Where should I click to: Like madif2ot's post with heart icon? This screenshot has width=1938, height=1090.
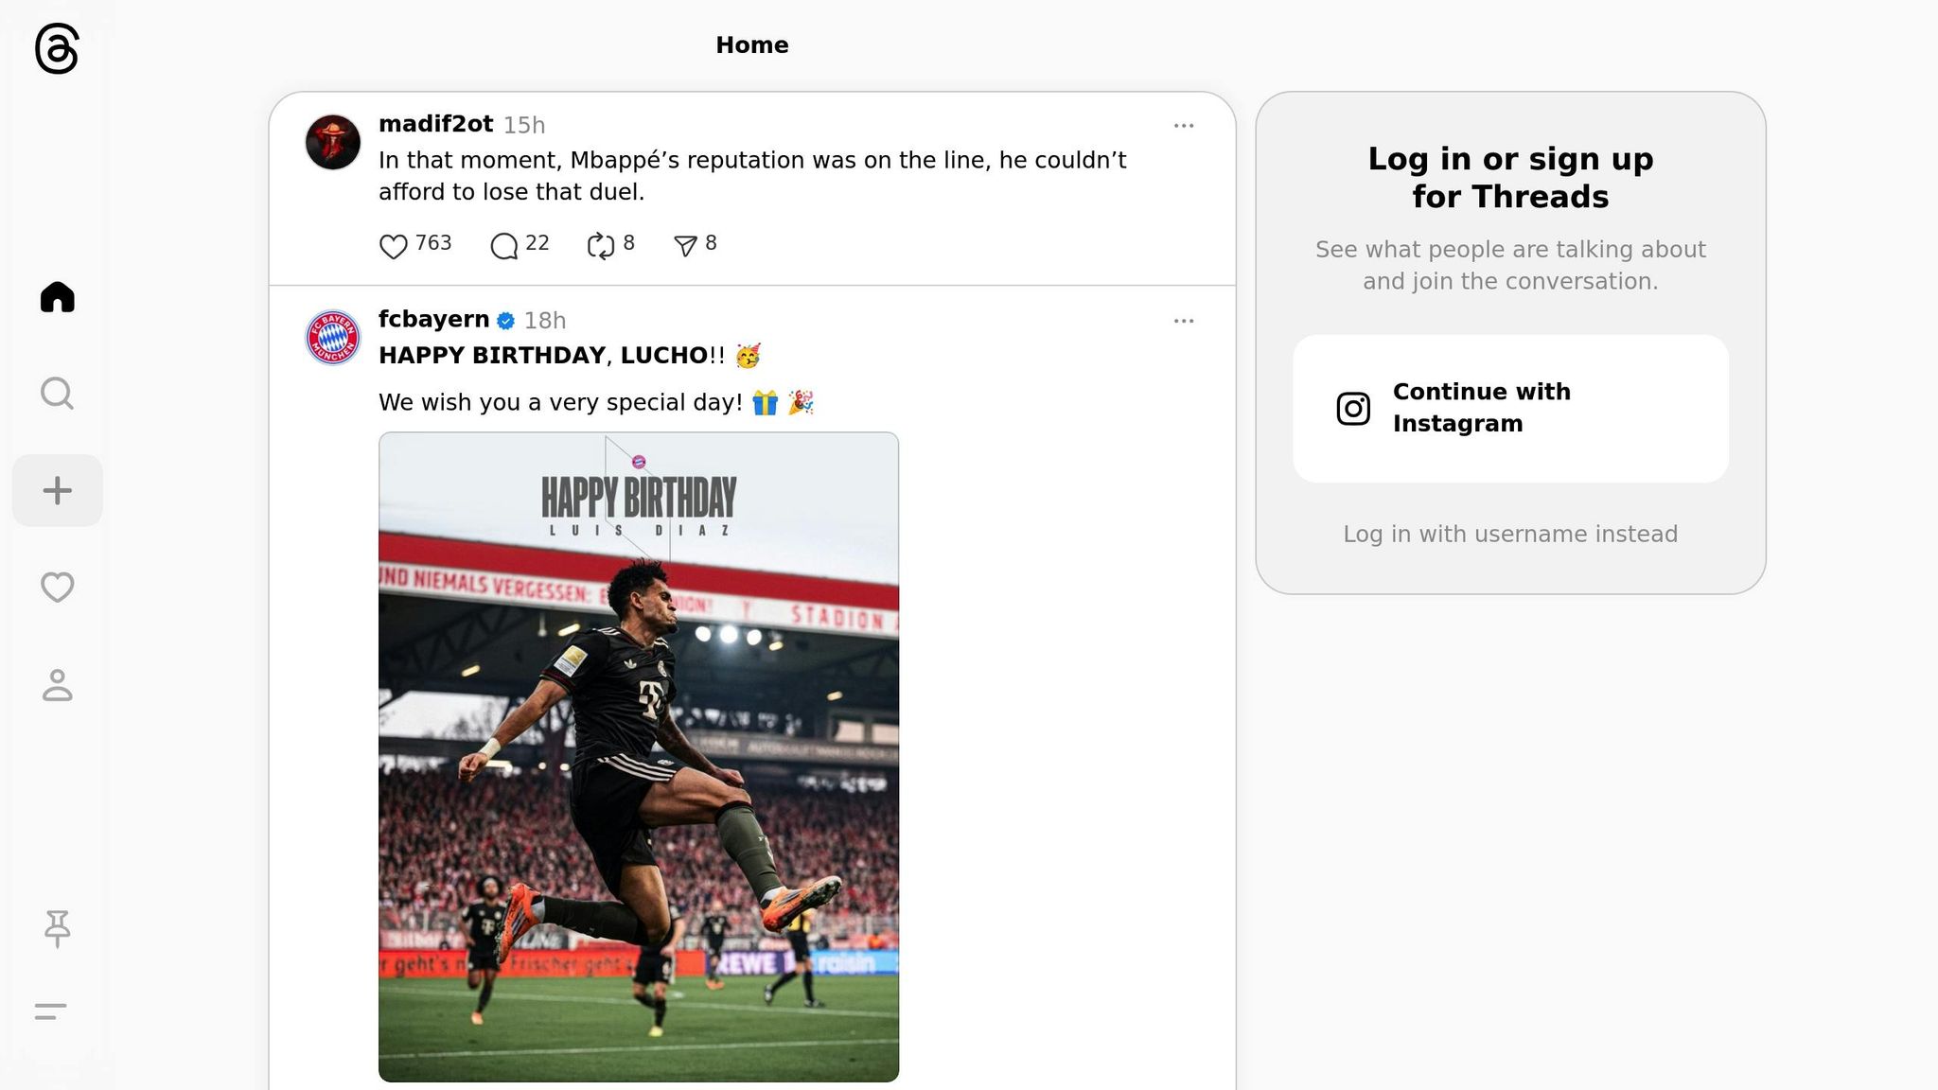[x=394, y=245]
